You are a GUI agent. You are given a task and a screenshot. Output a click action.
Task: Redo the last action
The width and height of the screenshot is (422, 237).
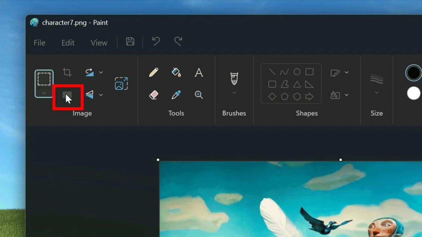pos(178,42)
